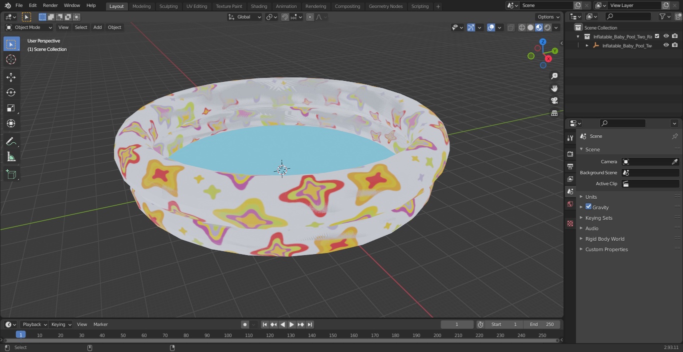The height and width of the screenshot is (352, 683).
Task: Click the pan view hand icon
Action: (554, 88)
